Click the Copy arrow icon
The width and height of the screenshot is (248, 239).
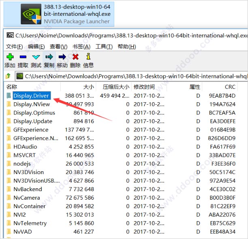tap(49, 57)
